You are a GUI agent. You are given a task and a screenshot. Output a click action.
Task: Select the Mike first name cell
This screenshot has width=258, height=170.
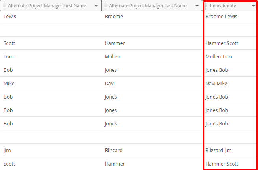tap(51, 83)
